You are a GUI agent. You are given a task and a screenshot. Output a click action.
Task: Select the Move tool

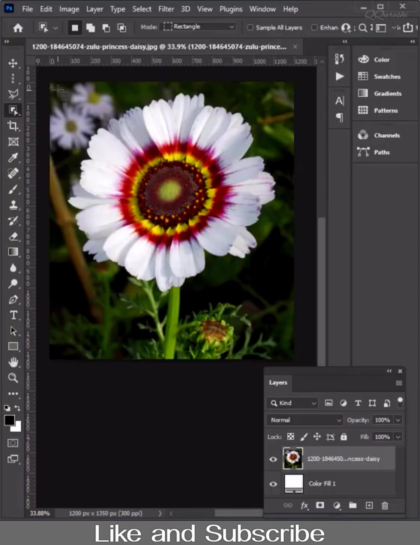(13, 63)
